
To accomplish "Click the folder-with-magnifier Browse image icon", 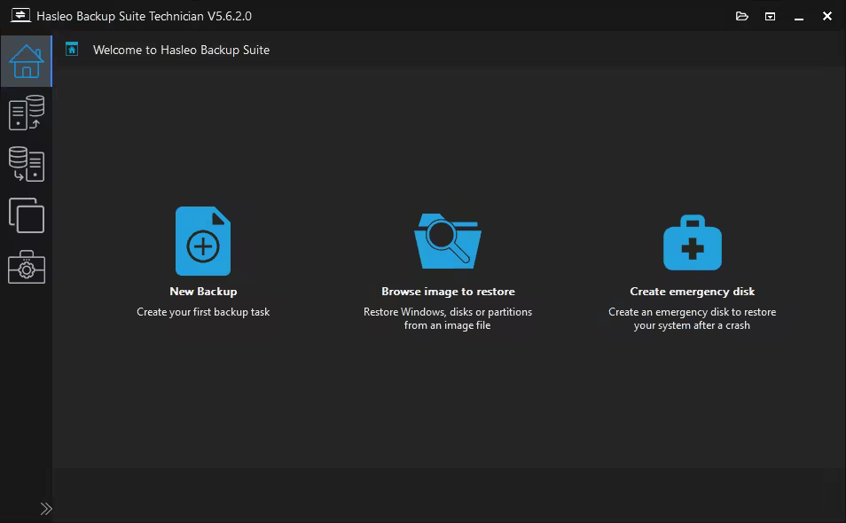I will (447, 240).
